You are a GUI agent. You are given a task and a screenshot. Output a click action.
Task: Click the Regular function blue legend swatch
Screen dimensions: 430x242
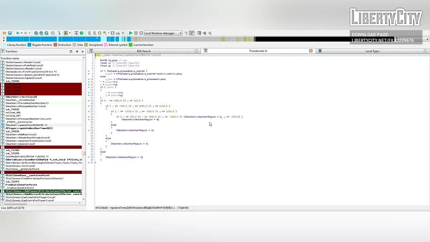click(30, 45)
